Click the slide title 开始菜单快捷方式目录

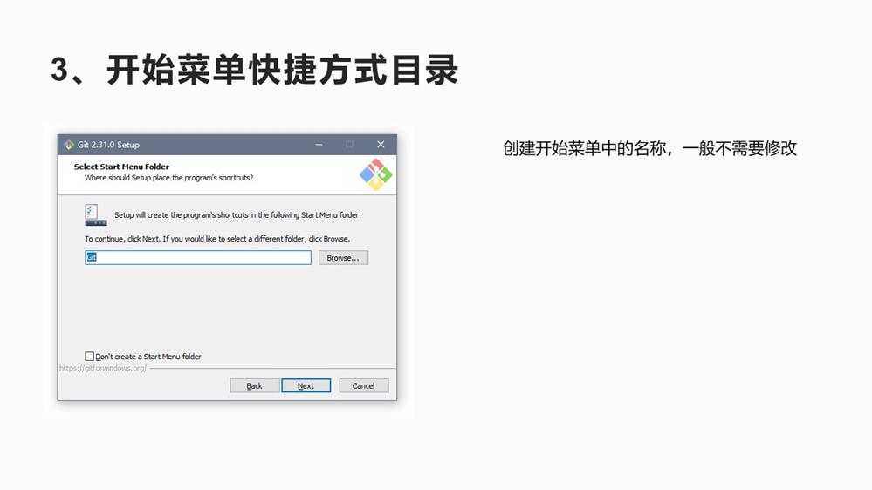tap(282, 70)
